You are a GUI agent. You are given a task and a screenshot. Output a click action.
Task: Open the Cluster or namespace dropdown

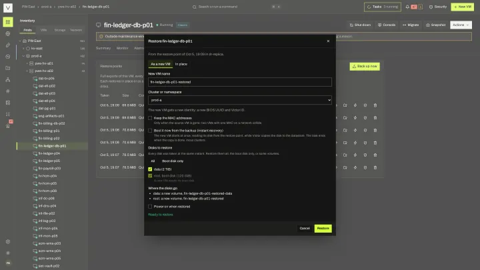click(240, 100)
